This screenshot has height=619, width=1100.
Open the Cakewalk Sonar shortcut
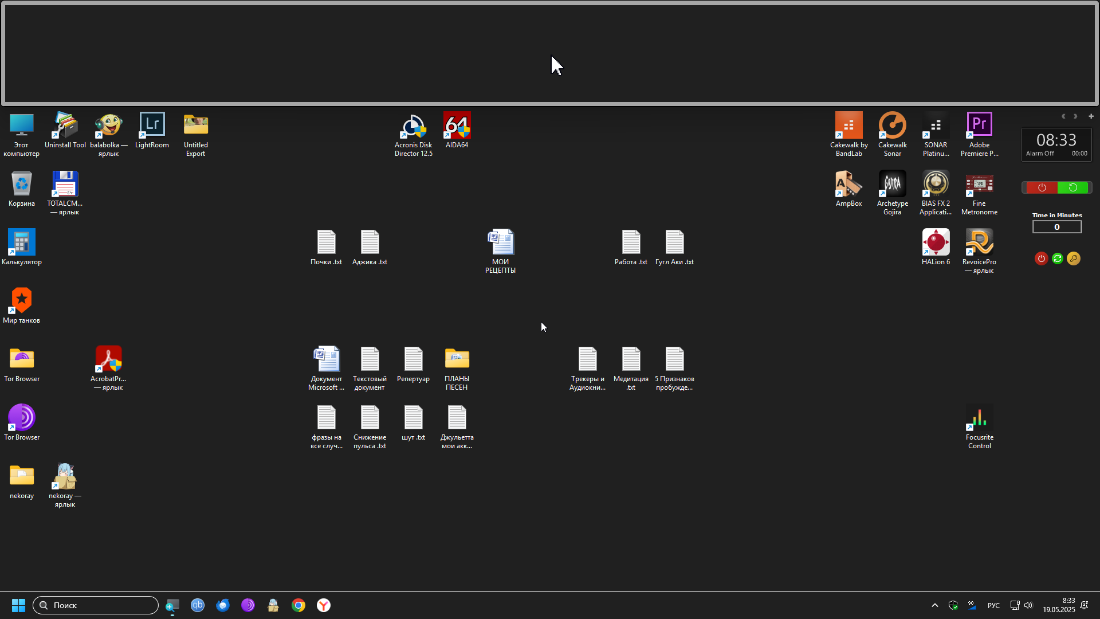(892, 134)
